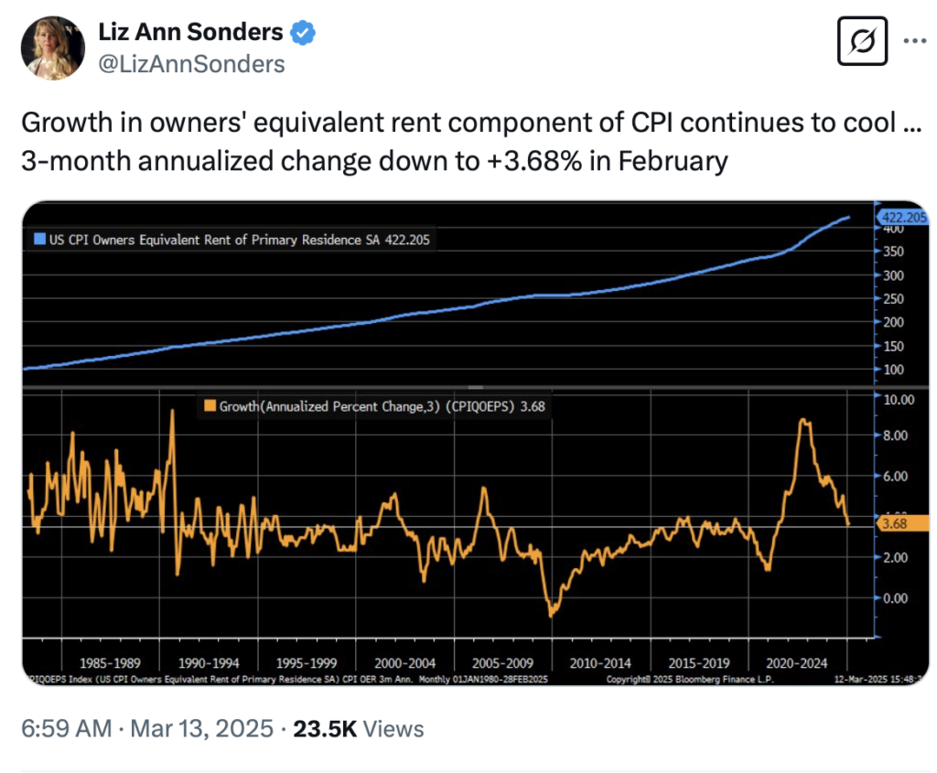
Task: Click the @LizAnnSonders handle
Action: point(191,64)
